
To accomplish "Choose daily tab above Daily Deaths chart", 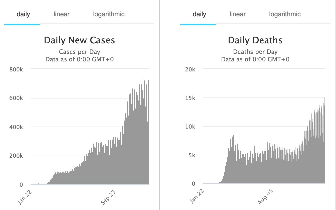I will pyautogui.click(x=199, y=14).
